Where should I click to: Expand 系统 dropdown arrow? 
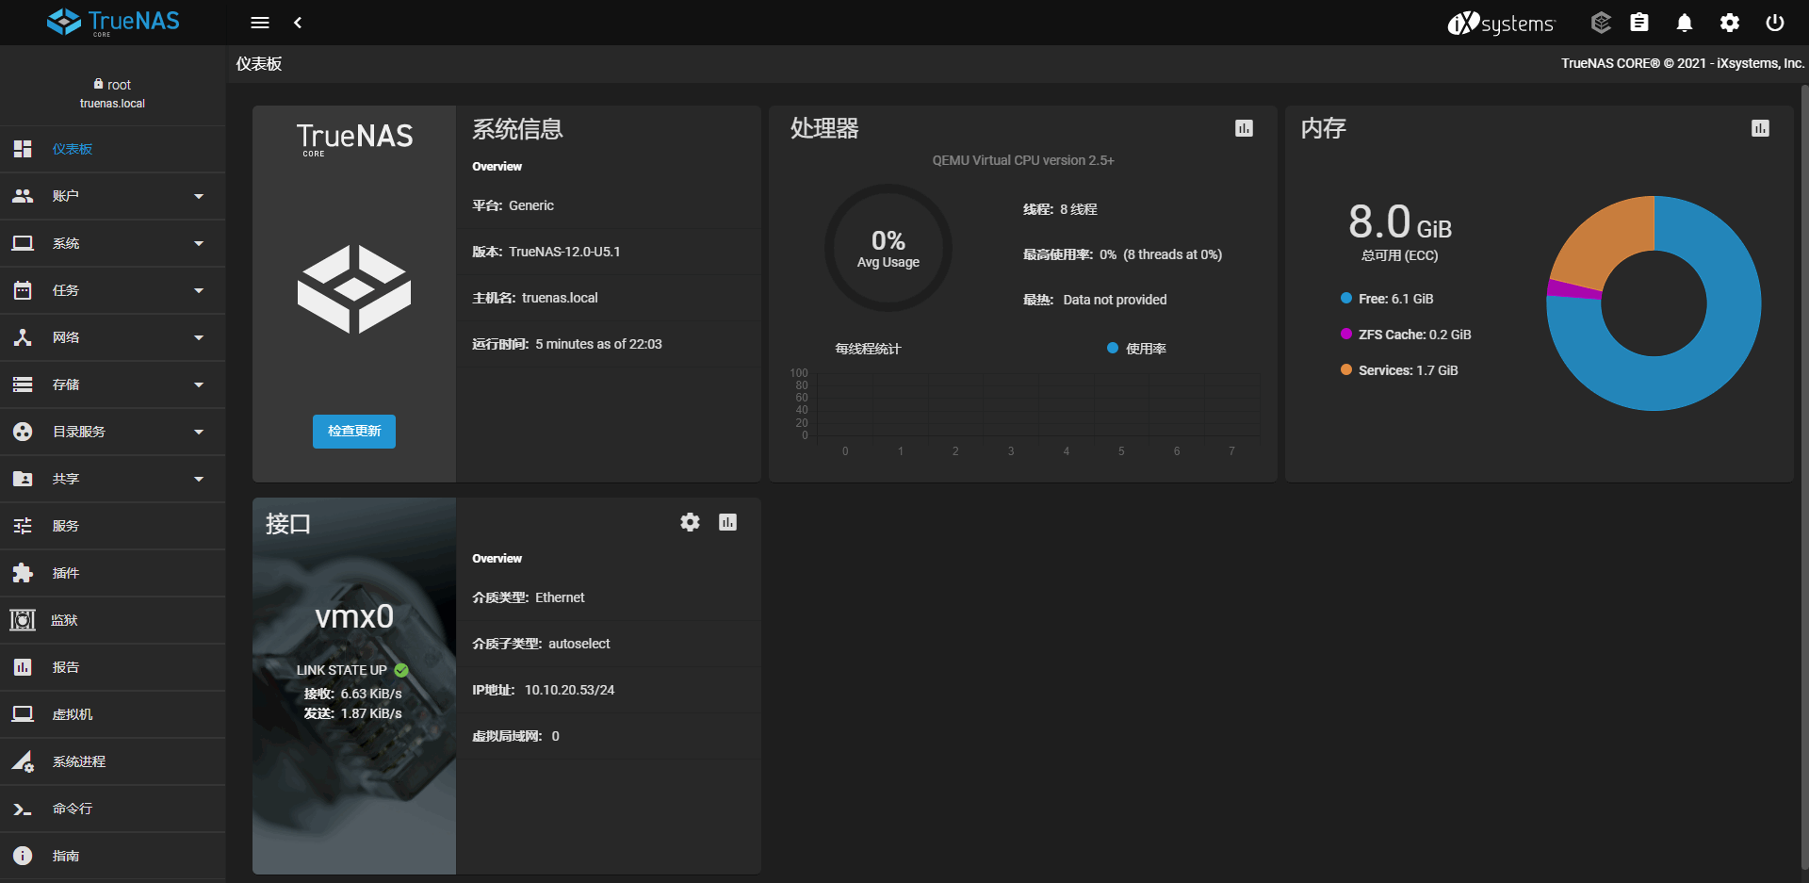tap(199, 243)
